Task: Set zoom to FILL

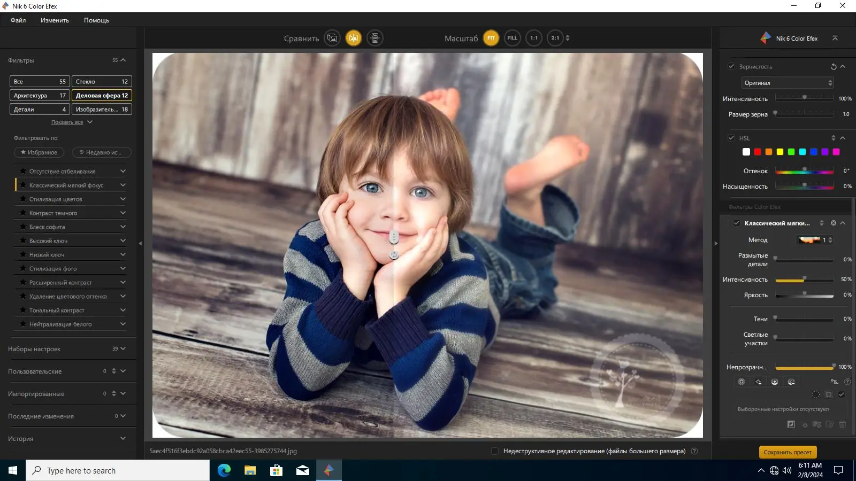Action: click(x=513, y=38)
